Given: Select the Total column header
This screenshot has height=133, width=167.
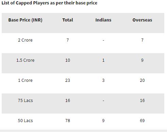Looking at the screenshot, I should pyautogui.click(x=68, y=20).
